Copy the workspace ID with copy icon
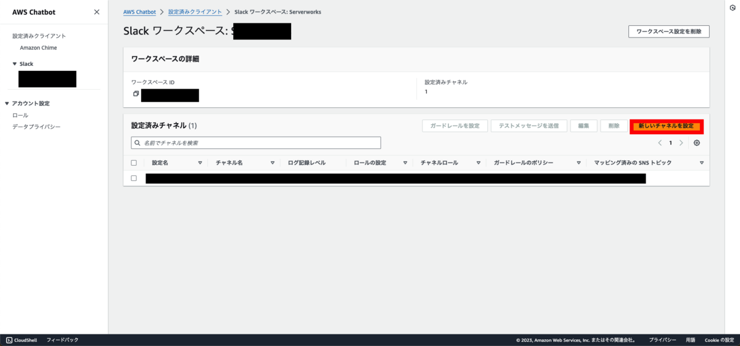 pos(136,94)
